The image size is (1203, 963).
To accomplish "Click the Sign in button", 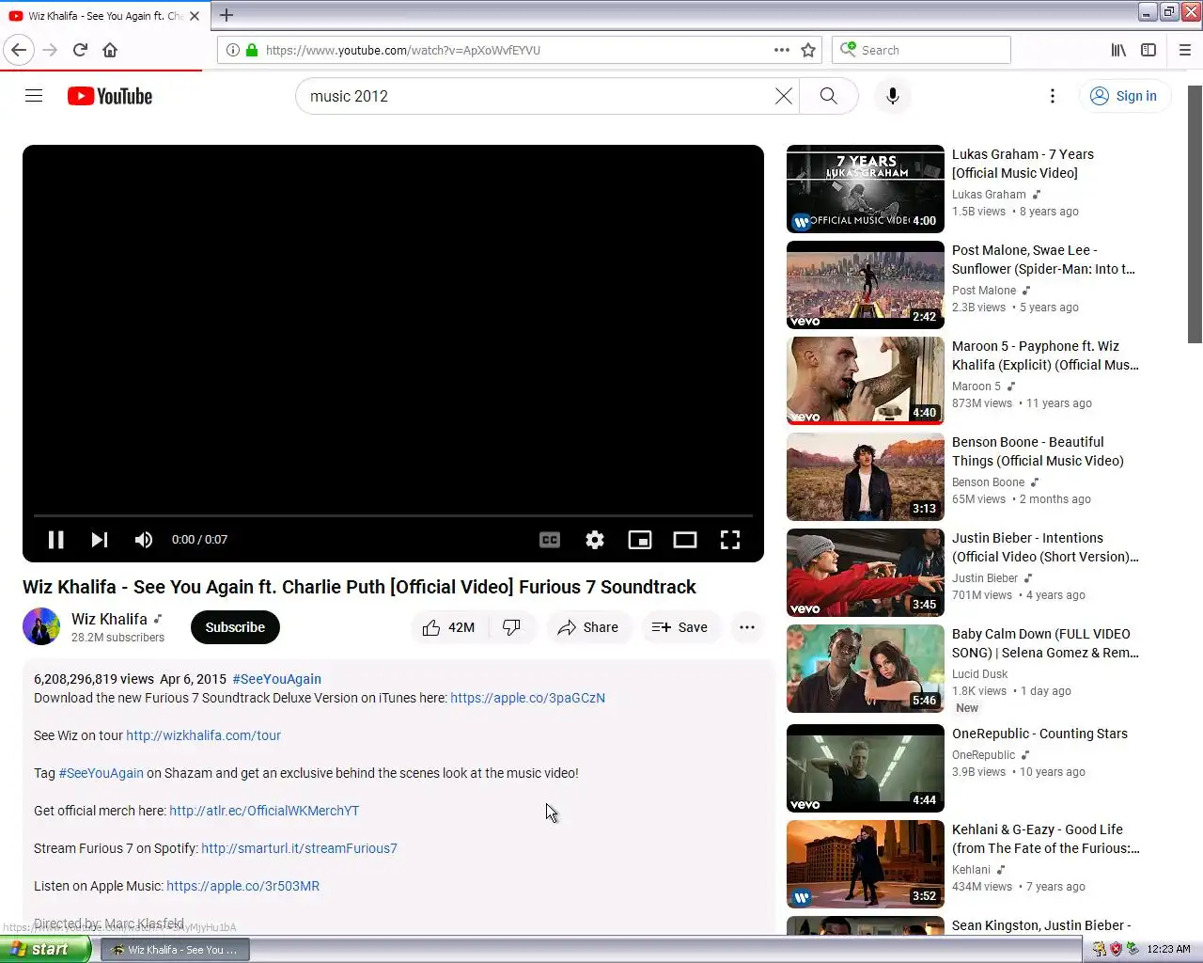I will click(x=1124, y=96).
